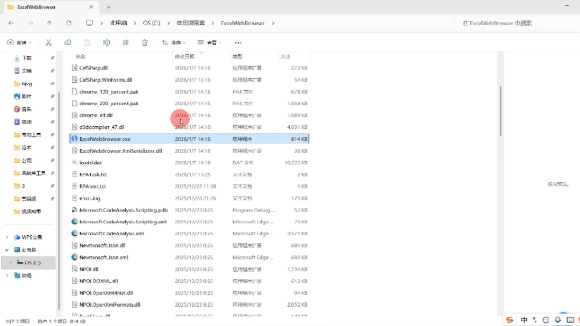Click ExcelWebBrowser in breadcrumb path
The height and width of the screenshot is (326, 580).
click(x=242, y=23)
